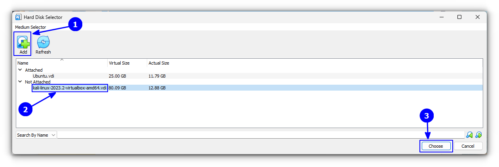The width and height of the screenshot is (499, 167).
Task: Click the Hard Disk Selector title bar icon
Action: point(18,17)
